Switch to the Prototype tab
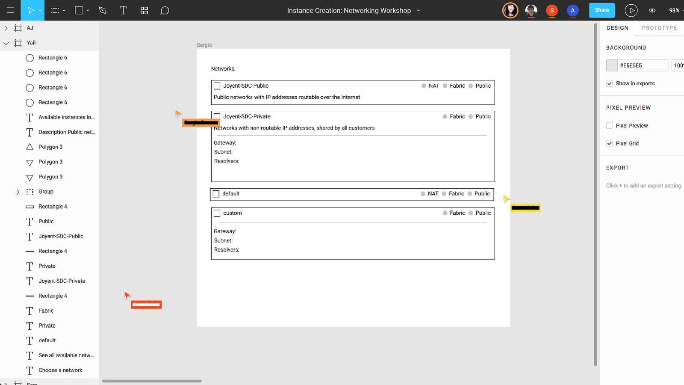 tap(659, 28)
